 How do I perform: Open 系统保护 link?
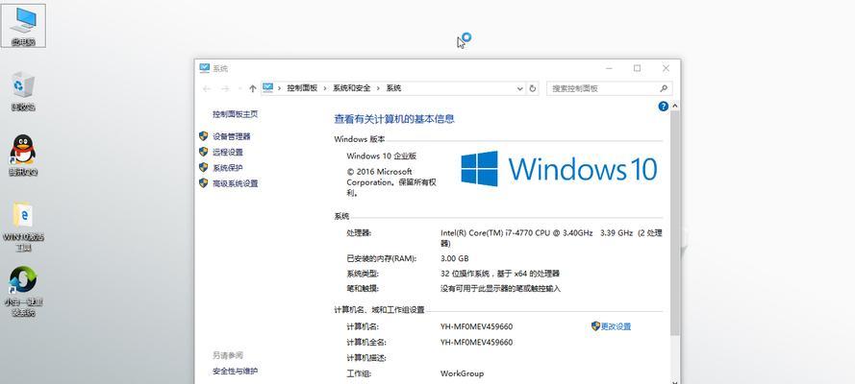[228, 168]
